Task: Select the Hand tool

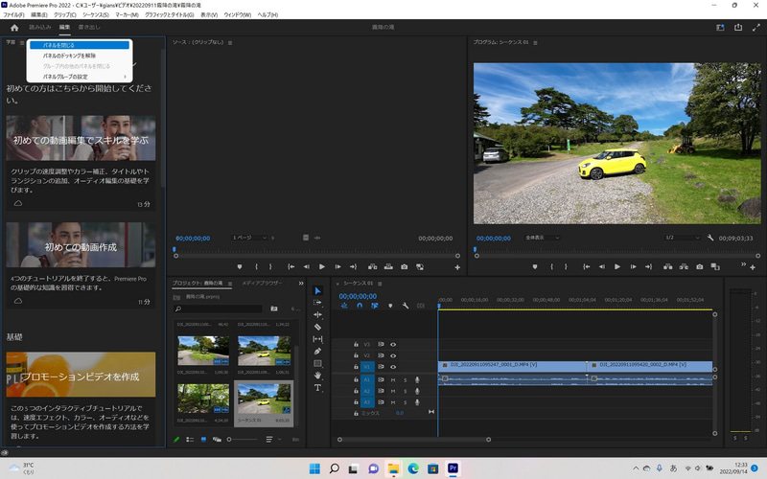Action: click(318, 376)
